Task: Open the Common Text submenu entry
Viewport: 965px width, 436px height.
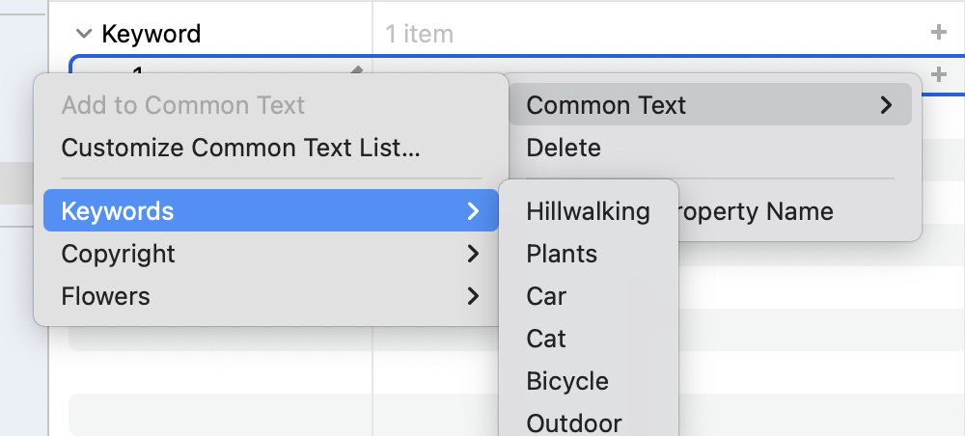Action: [x=710, y=105]
